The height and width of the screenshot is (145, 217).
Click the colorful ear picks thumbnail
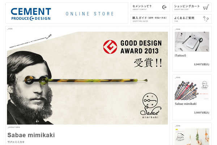pyautogui.click(x=192, y=90)
